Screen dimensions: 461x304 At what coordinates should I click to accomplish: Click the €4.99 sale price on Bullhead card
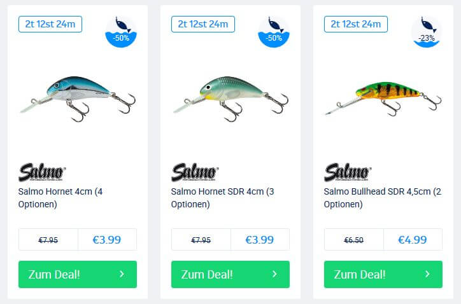[x=413, y=240]
